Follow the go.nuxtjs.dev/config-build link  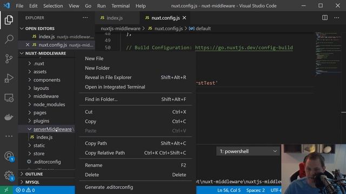244,47
